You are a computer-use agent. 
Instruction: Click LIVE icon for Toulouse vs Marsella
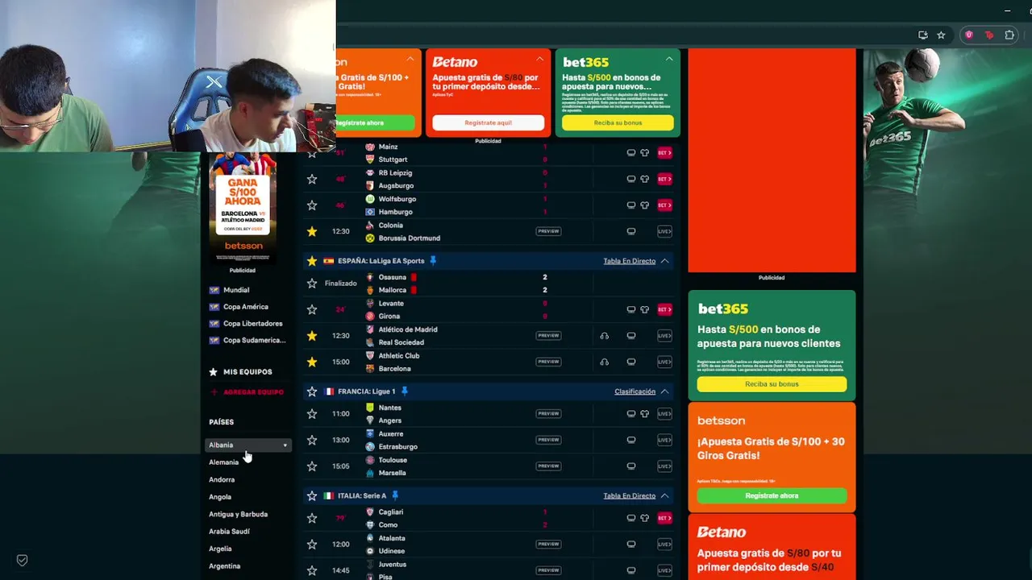[x=664, y=466]
